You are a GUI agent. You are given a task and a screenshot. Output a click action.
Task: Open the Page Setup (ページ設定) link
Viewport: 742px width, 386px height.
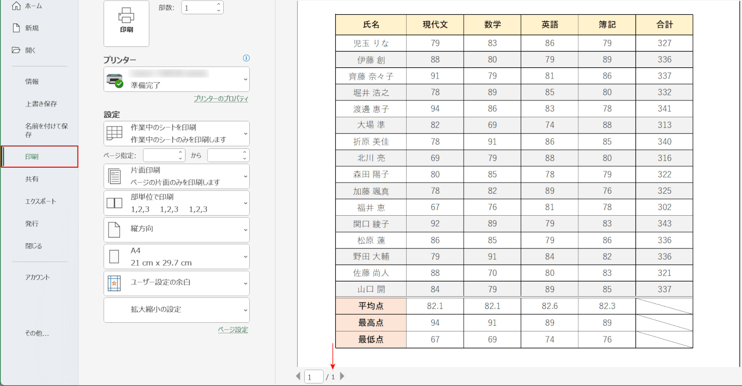coord(233,330)
